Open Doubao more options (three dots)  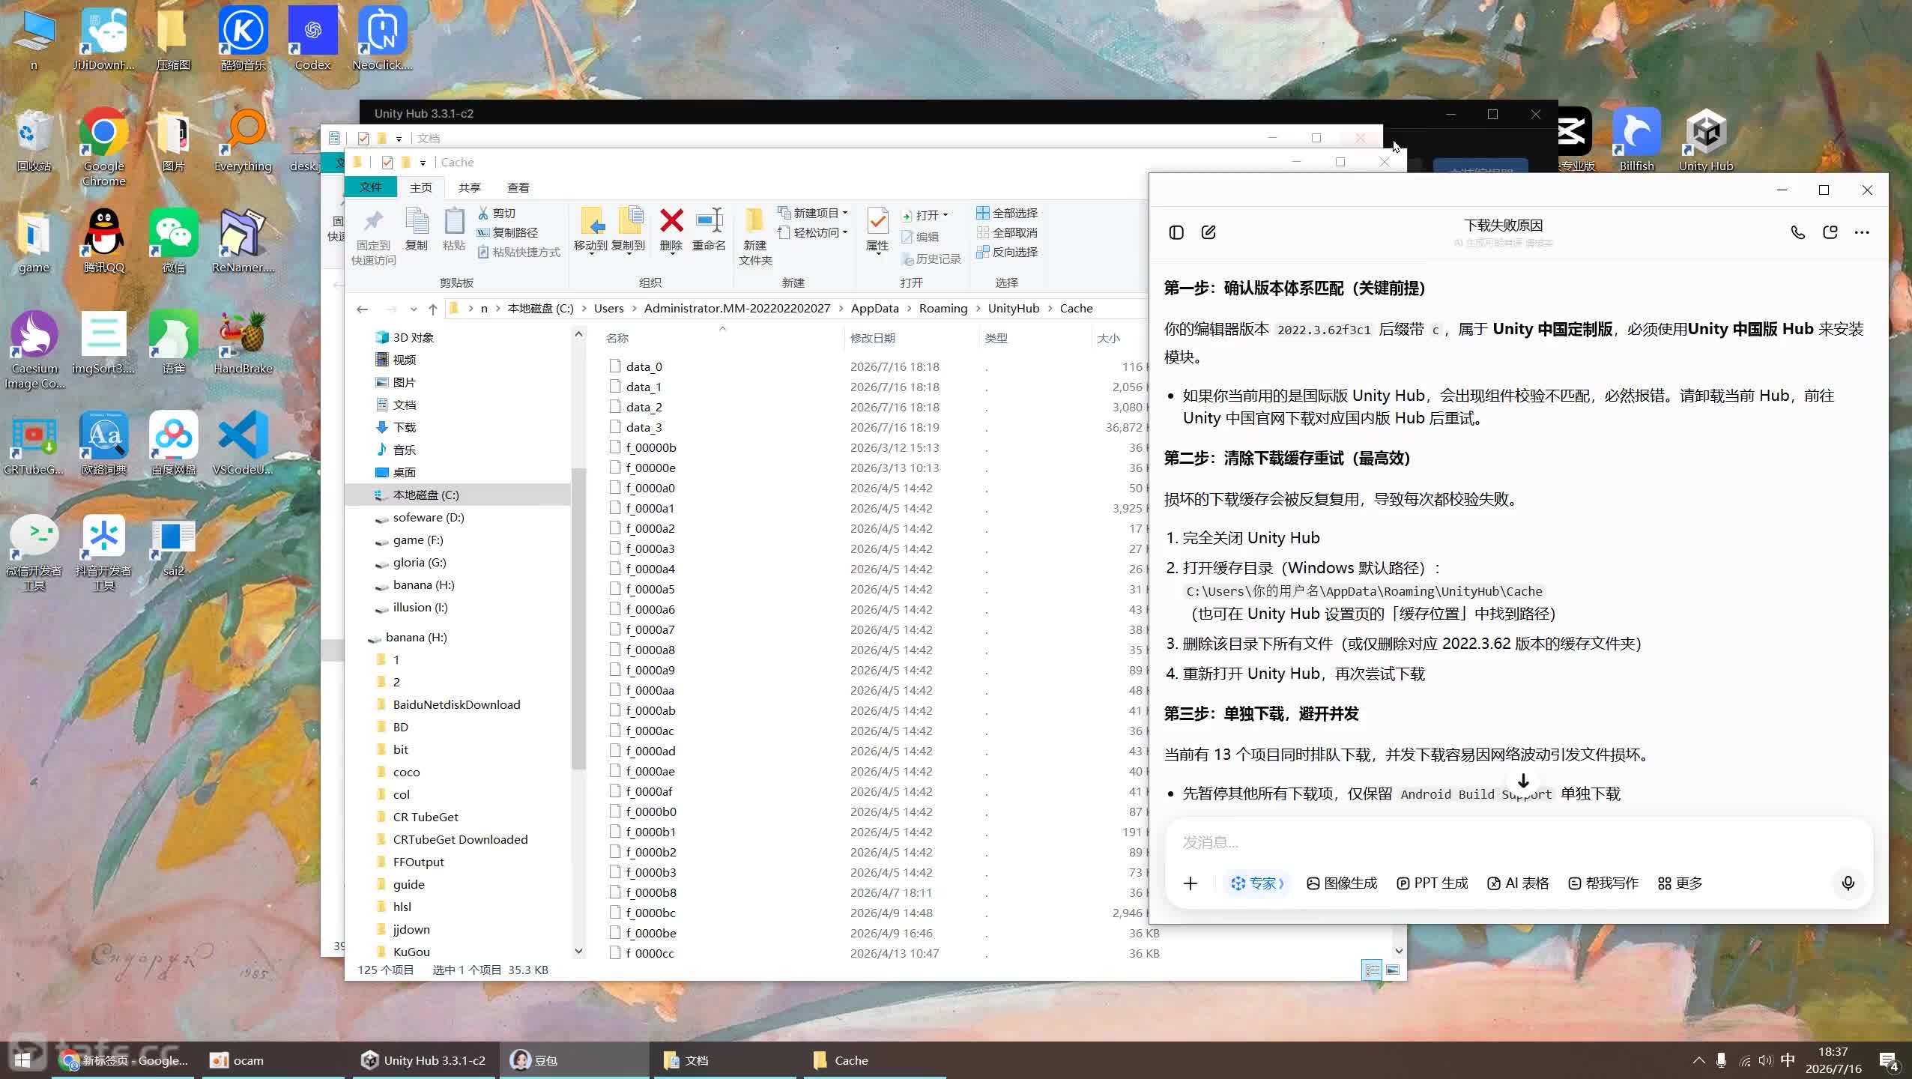click(x=1862, y=232)
